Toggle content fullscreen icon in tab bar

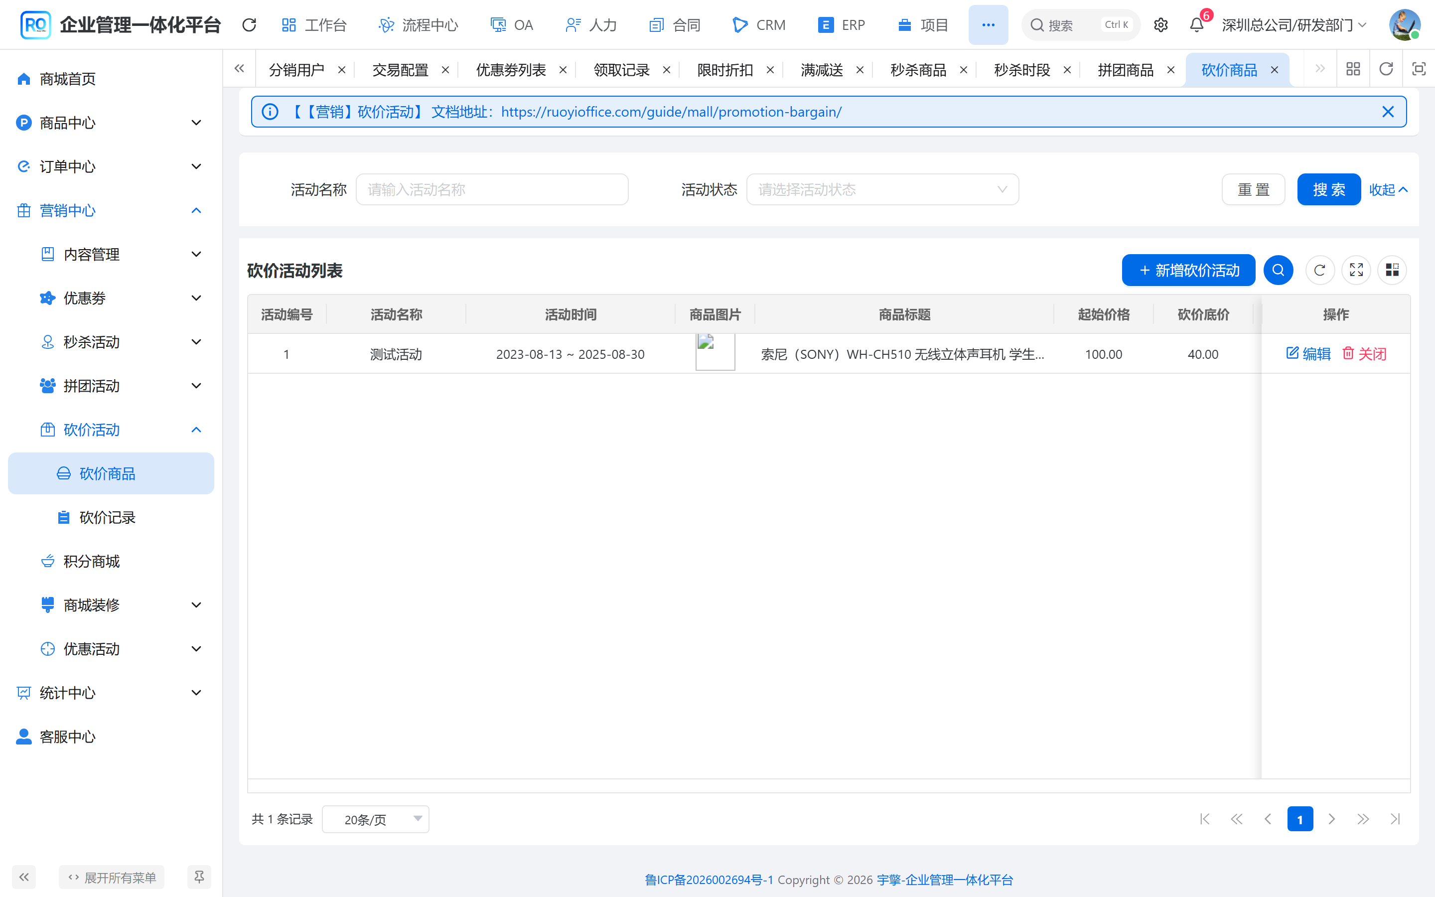1419,69
